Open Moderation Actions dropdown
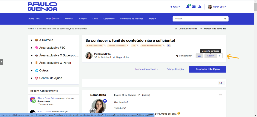257x117 pixels. [147, 69]
